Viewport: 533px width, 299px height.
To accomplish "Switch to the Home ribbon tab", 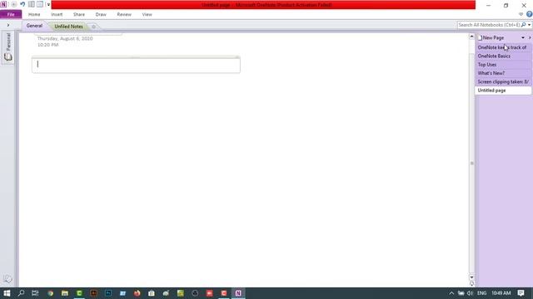I will tap(34, 15).
